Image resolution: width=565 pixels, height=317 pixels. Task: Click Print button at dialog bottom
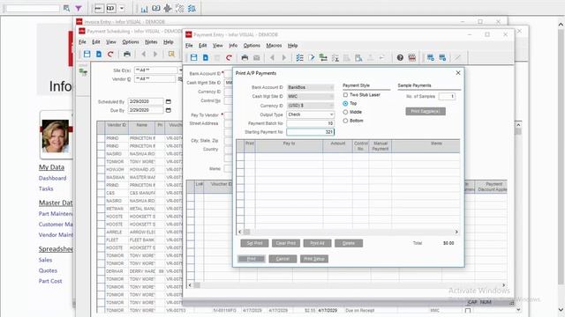click(x=251, y=259)
